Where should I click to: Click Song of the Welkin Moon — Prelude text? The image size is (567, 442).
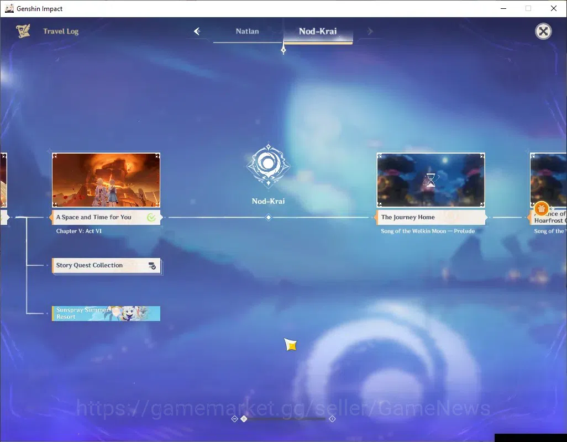[x=428, y=231]
